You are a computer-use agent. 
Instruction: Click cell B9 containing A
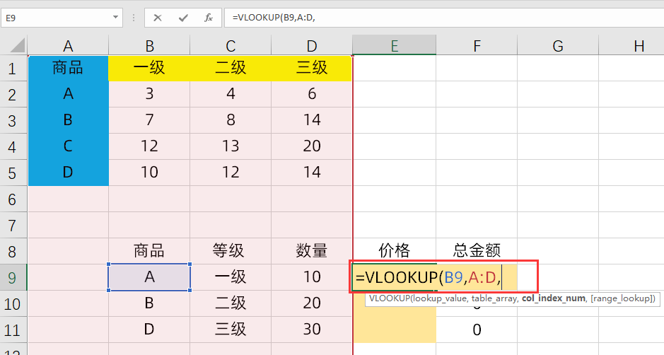point(149,277)
